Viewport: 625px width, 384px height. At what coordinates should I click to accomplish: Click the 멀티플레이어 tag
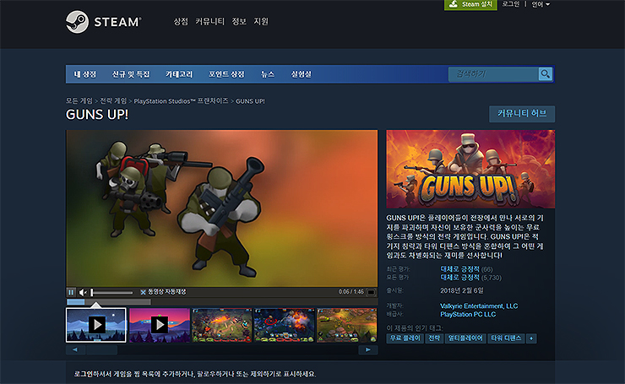click(x=465, y=338)
